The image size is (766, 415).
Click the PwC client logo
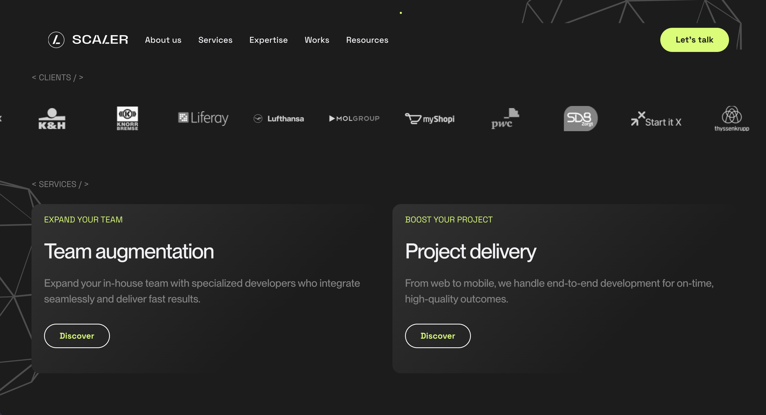click(505, 119)
